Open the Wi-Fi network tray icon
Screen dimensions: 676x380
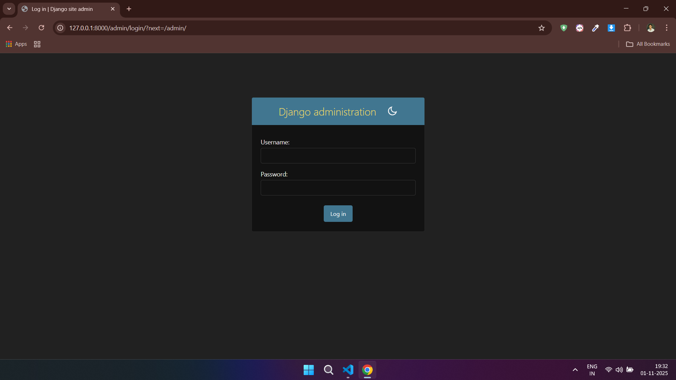click(x=608, y=370)
